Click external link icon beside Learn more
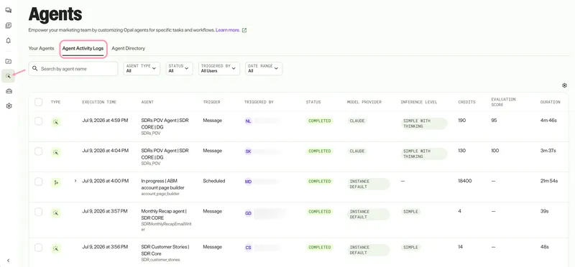The height and width of the screenshot is (267, 575). 244,30
